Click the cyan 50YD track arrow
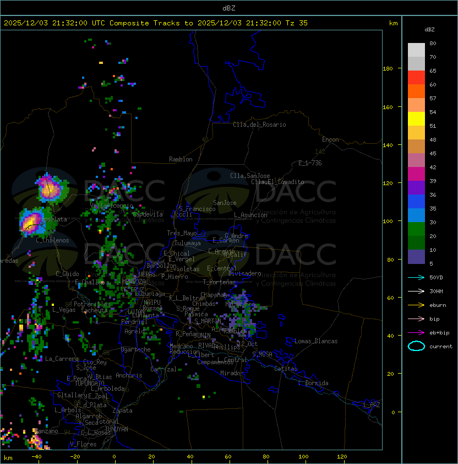 click(x=416, y=277)
